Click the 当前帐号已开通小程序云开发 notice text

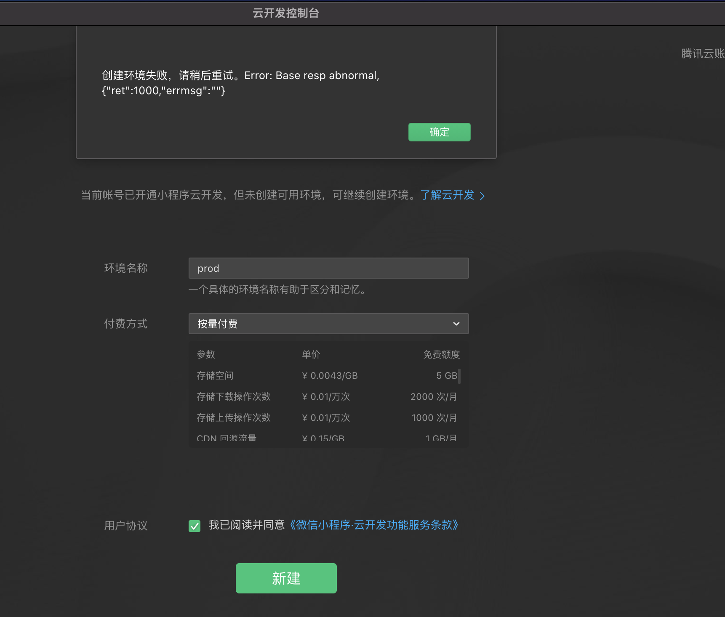click(248, 195)
